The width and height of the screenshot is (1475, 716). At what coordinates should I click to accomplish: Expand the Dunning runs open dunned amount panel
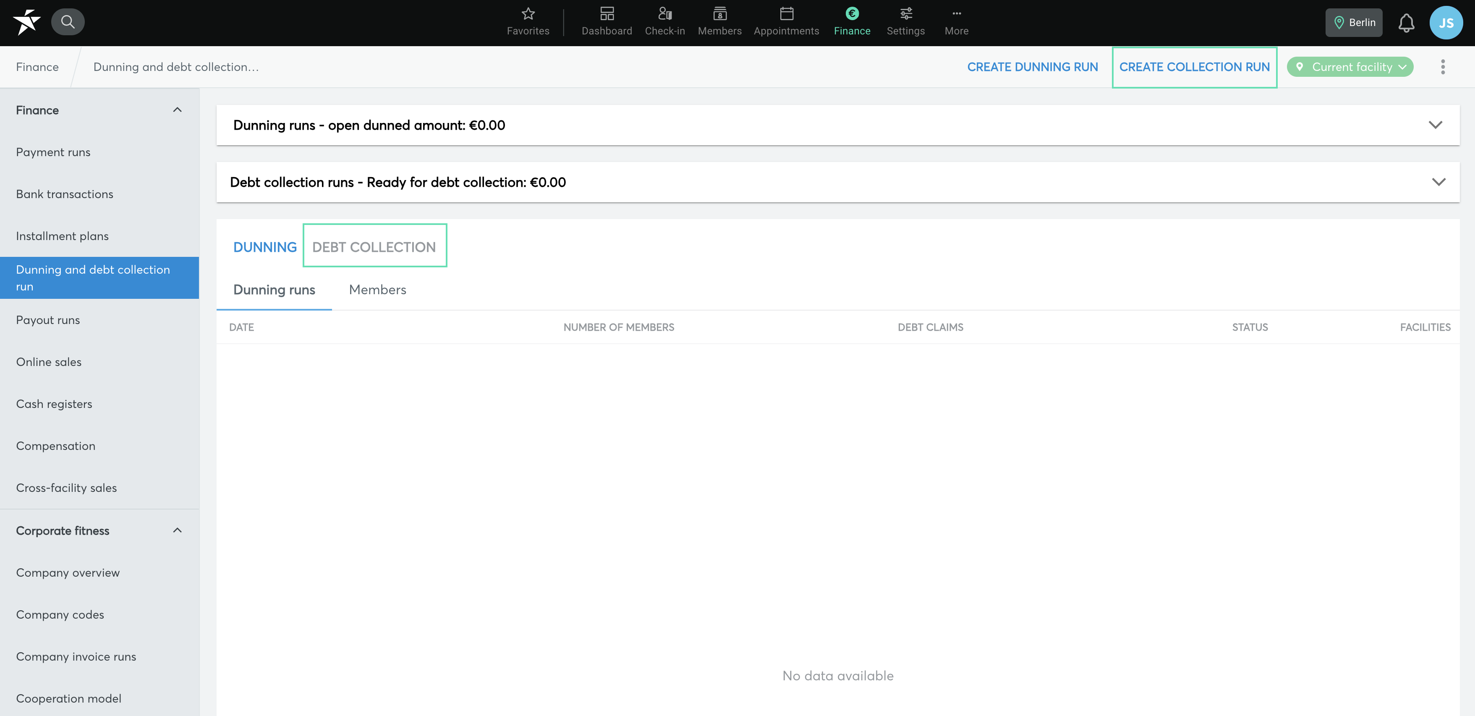838,125
